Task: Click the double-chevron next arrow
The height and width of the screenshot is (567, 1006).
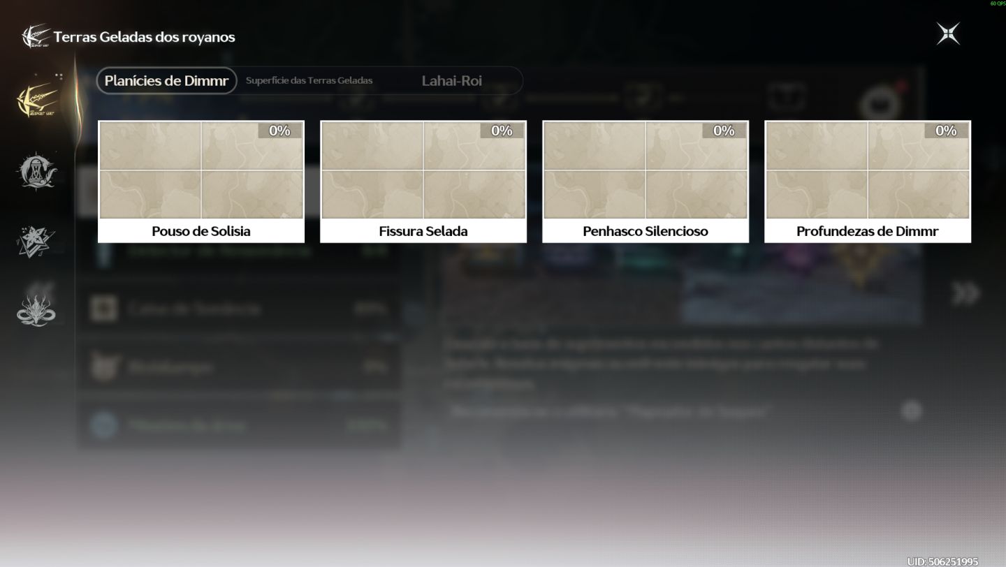Action: [x=965, y=294]
